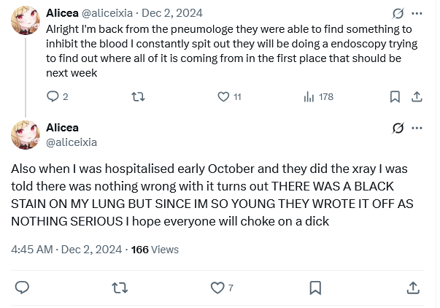This screenshot has height=308, width=440.
Task: Open @aliceixia handle link in second tweet
Action: 72,142
